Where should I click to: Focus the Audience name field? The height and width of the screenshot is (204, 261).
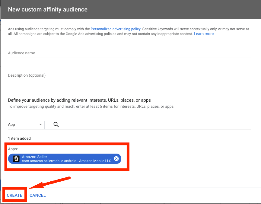(129, 53)
